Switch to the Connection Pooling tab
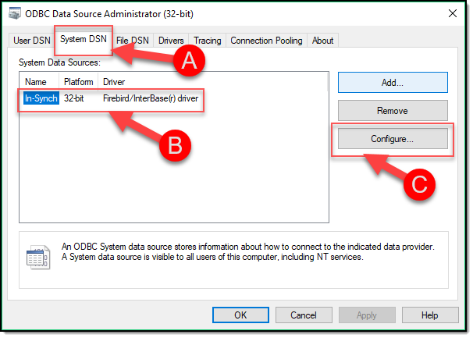The image size is (473, 338). coord(267,41)
